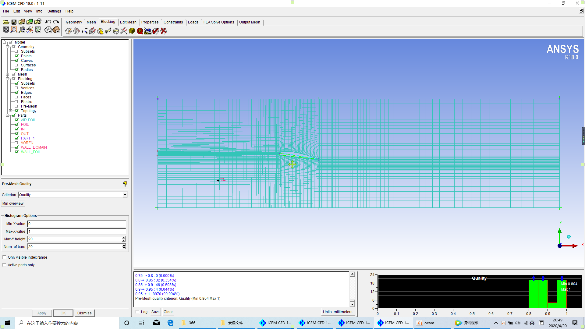Viewport: 585px width, 329px height.
Task: Open Pre-Mesh Params tool
Action: tap(132, 31)
